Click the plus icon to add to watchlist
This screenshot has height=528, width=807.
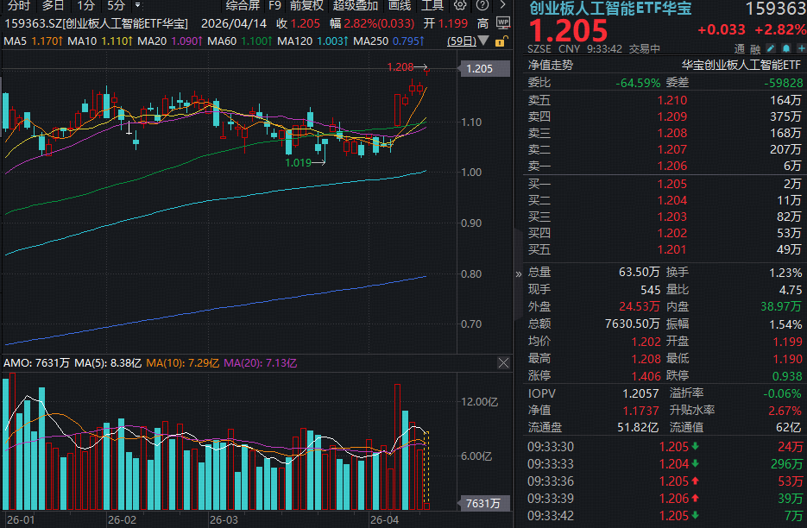(x=802, y=48)
